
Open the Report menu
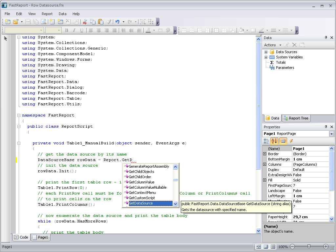[x=47, y=14]
